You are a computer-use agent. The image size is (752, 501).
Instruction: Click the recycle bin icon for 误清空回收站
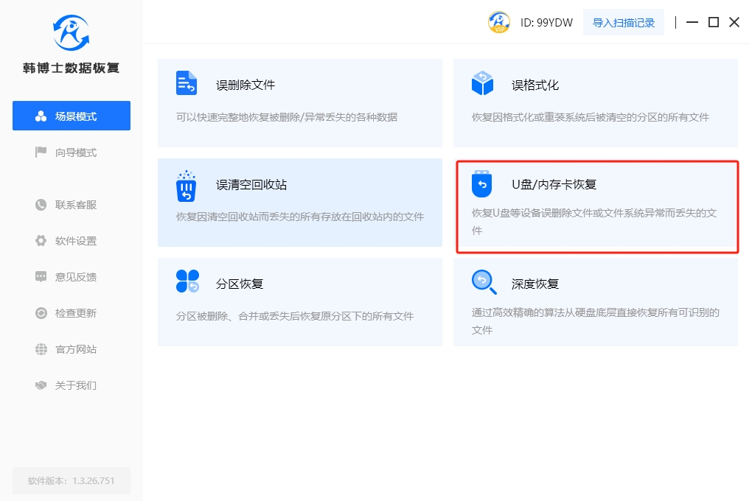coord(187,186)
